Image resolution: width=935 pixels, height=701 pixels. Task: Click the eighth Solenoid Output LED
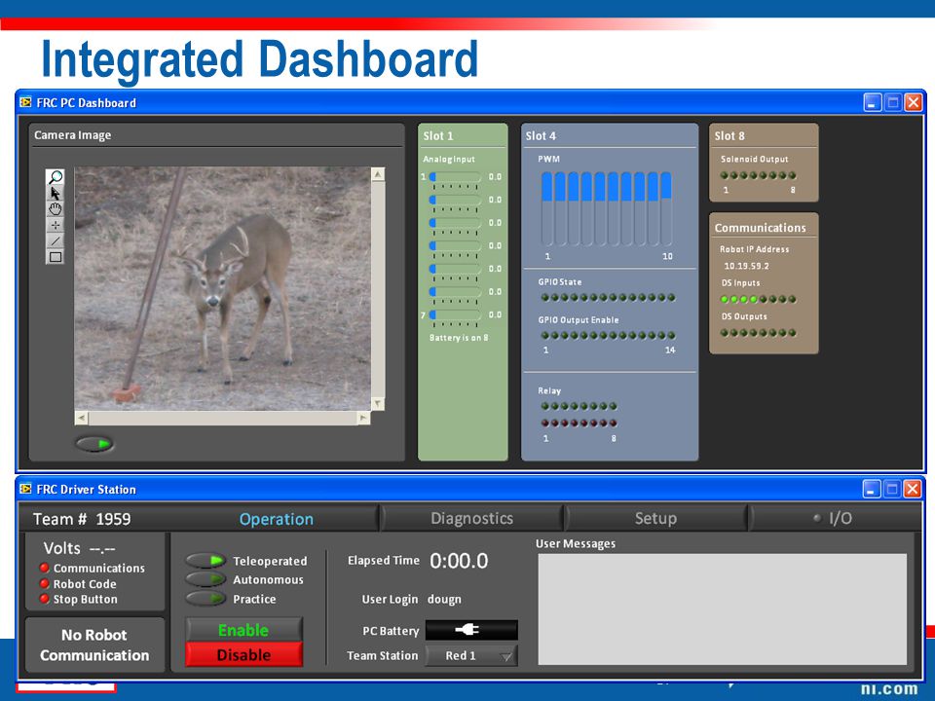pyautogui.click(x=793, y=175)
